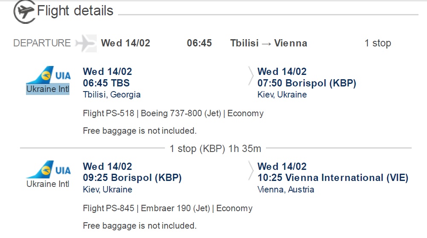Image resolution: width=427 pixels, height=238 pixels.
Task: Click the first Free baggage is not included notice
Action: pyautogui.click(x=139, y=131)
